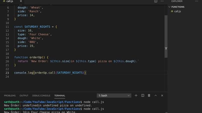Screen dimensions: 202x113
Task: Click terminal output 'undefinedin undefined pizza' line
Action: [x=48, y=105]
